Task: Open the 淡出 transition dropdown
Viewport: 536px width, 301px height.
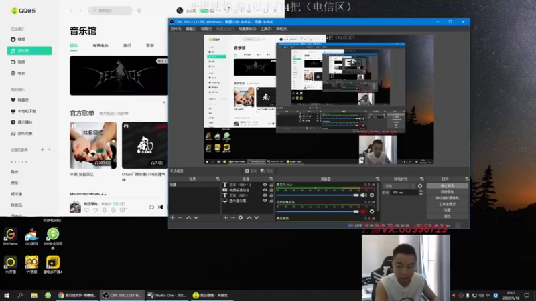Action: pyautogui.click(x=399, y=186)
